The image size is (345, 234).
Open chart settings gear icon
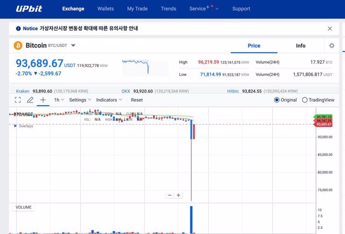pyautogui.click(x=331, y=46)
